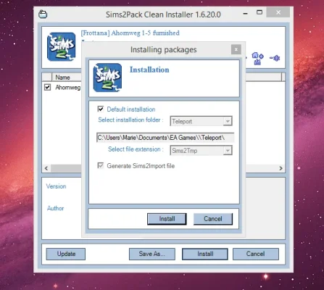This screenshot has height=290, width=324.
Task: Maximize the Sims2Pack Clean Installer window
Action: tap(259, 12)
